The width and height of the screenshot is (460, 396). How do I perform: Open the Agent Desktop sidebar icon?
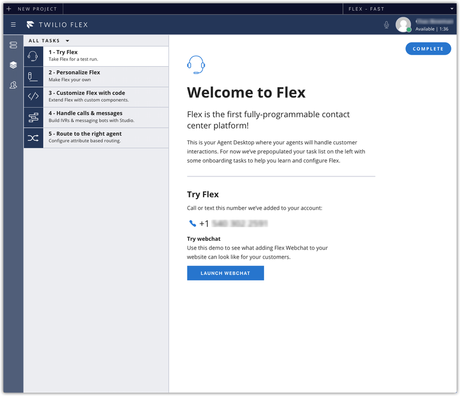[x=13, y=45]
